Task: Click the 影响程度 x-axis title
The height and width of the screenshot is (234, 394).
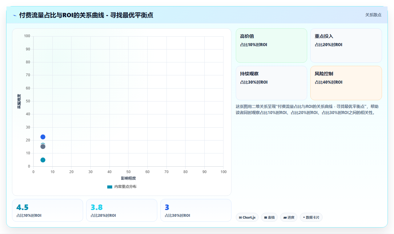Action: 128,178
